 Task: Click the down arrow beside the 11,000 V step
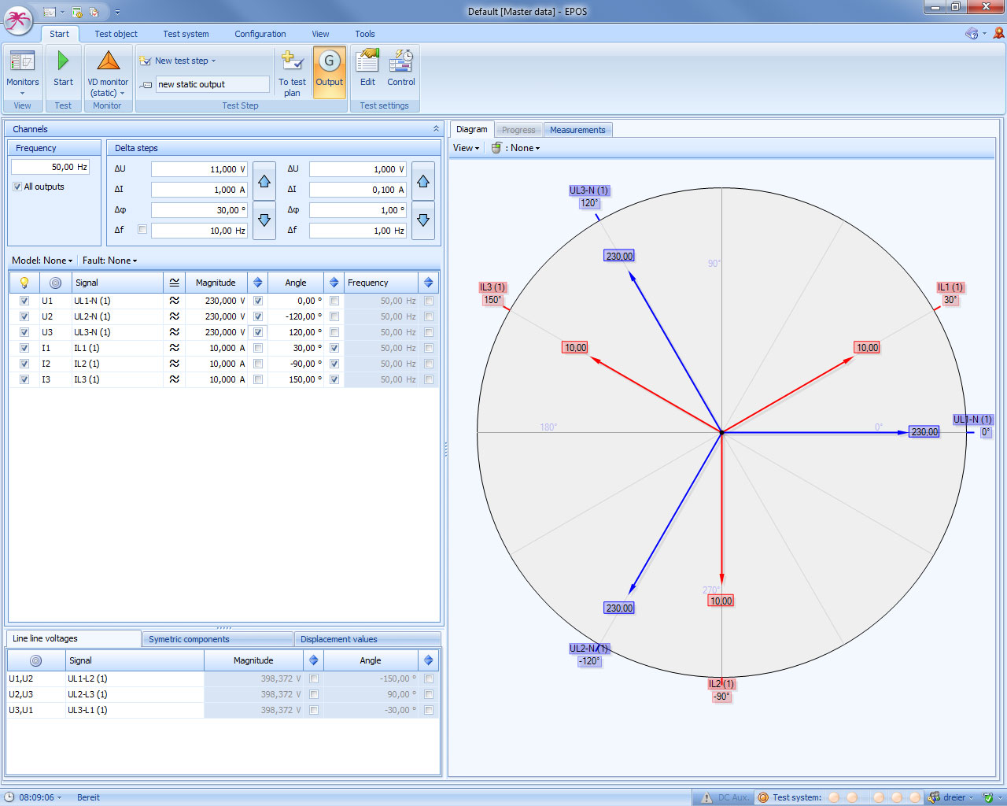coord(264,220)
